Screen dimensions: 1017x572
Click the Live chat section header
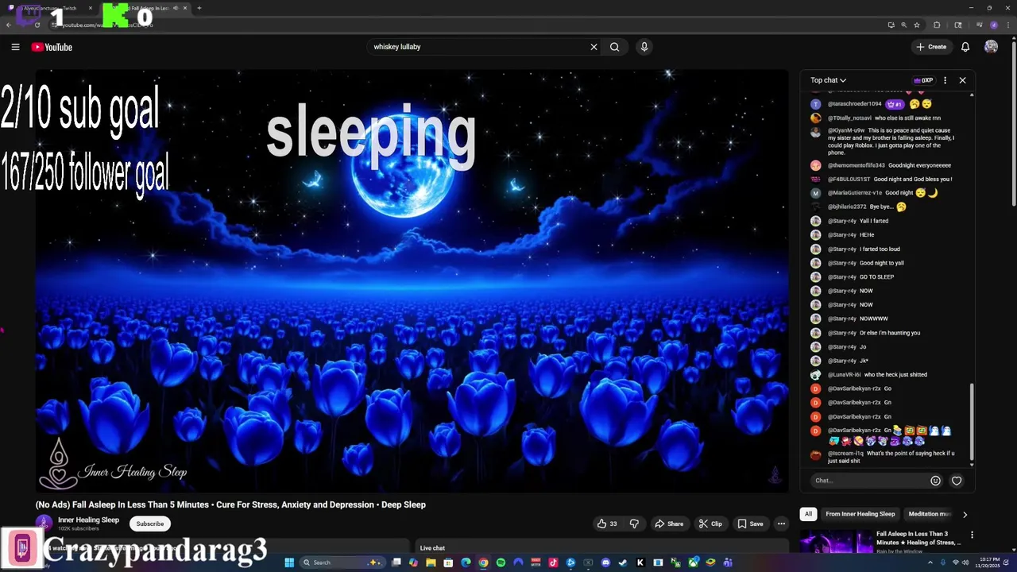click(432, 548)
